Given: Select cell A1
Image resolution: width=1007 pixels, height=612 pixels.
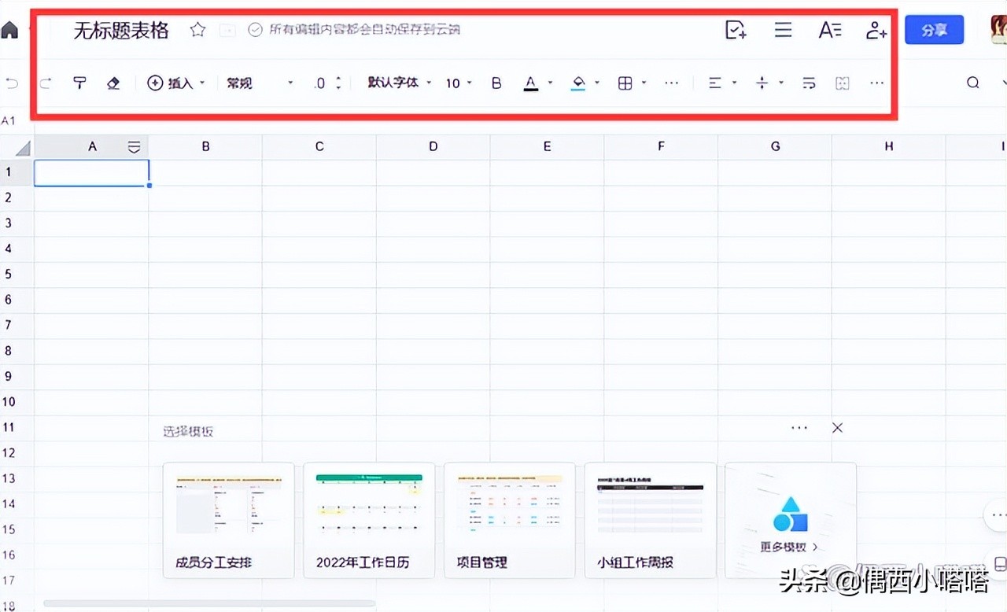Looking at the screenshot, I should tap(91, 173).
